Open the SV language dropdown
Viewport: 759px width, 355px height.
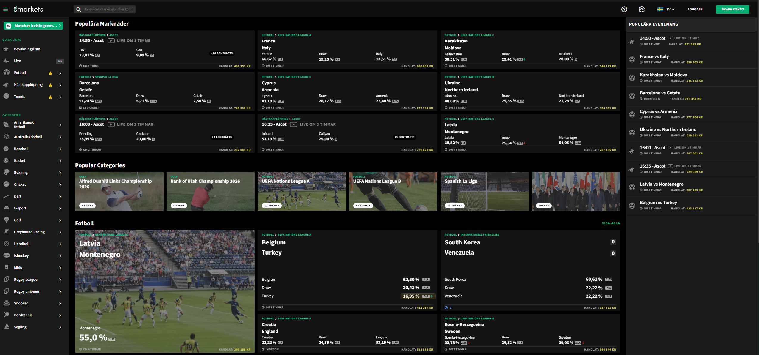pyautogui.click(x=666, y=9)
